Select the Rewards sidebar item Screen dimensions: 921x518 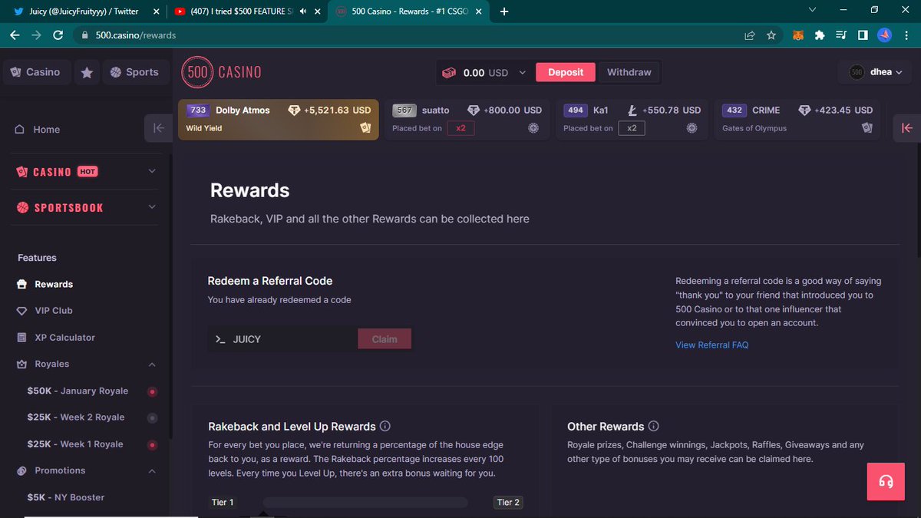click(x=54, y=284)
